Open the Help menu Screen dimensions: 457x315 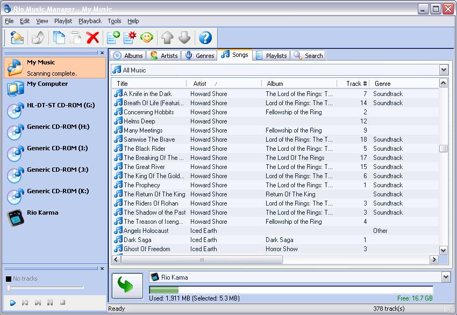(x=133, y=21)
